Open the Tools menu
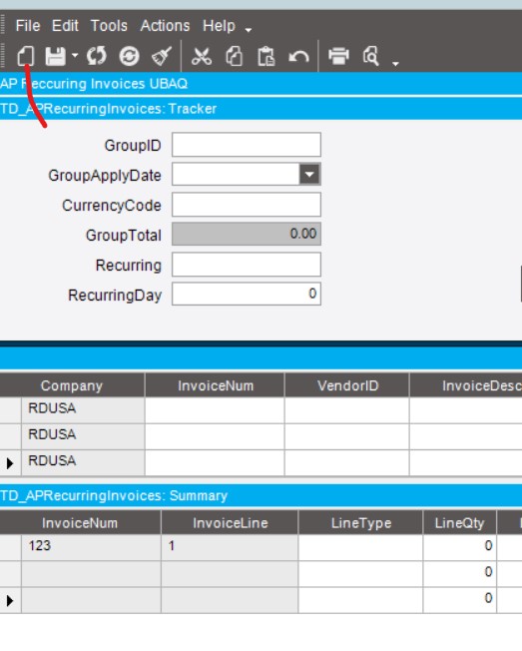 point(109,26)
